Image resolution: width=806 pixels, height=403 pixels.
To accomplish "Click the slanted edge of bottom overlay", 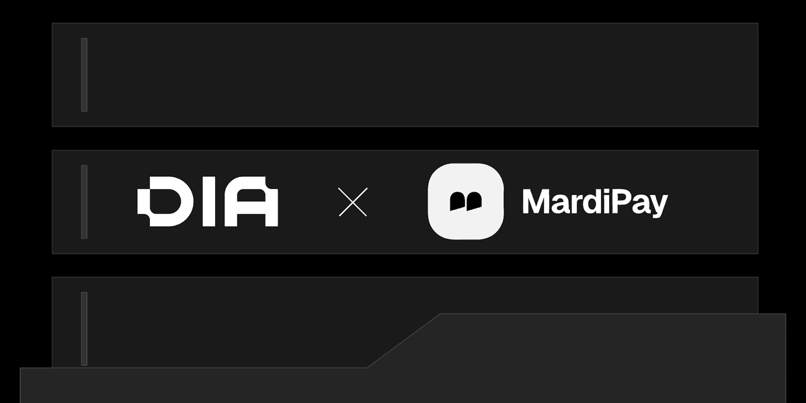I will (403, 340).
